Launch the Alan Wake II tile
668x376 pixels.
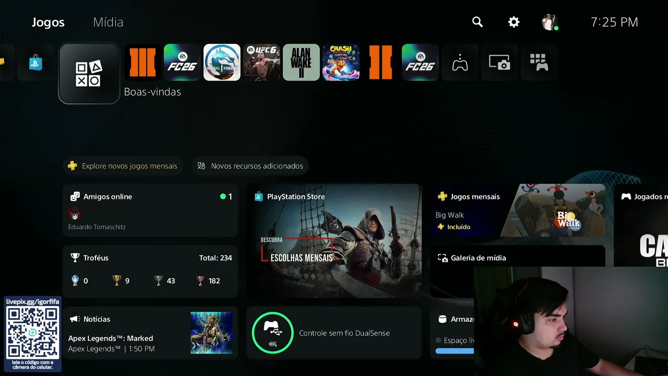pos(301,62)
